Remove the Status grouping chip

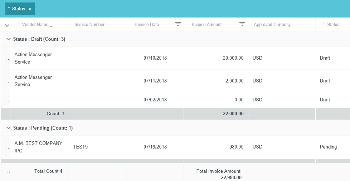[x=30, y=9]
